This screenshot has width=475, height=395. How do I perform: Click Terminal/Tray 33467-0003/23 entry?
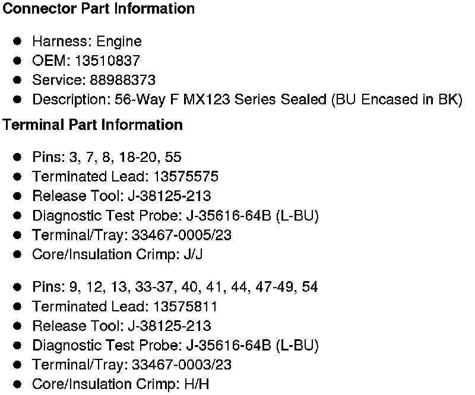coord(132,365)
